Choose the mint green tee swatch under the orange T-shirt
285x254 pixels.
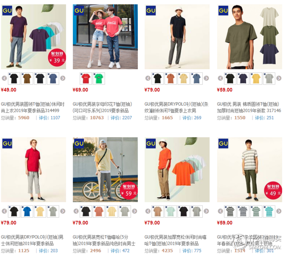pos(171,211)
